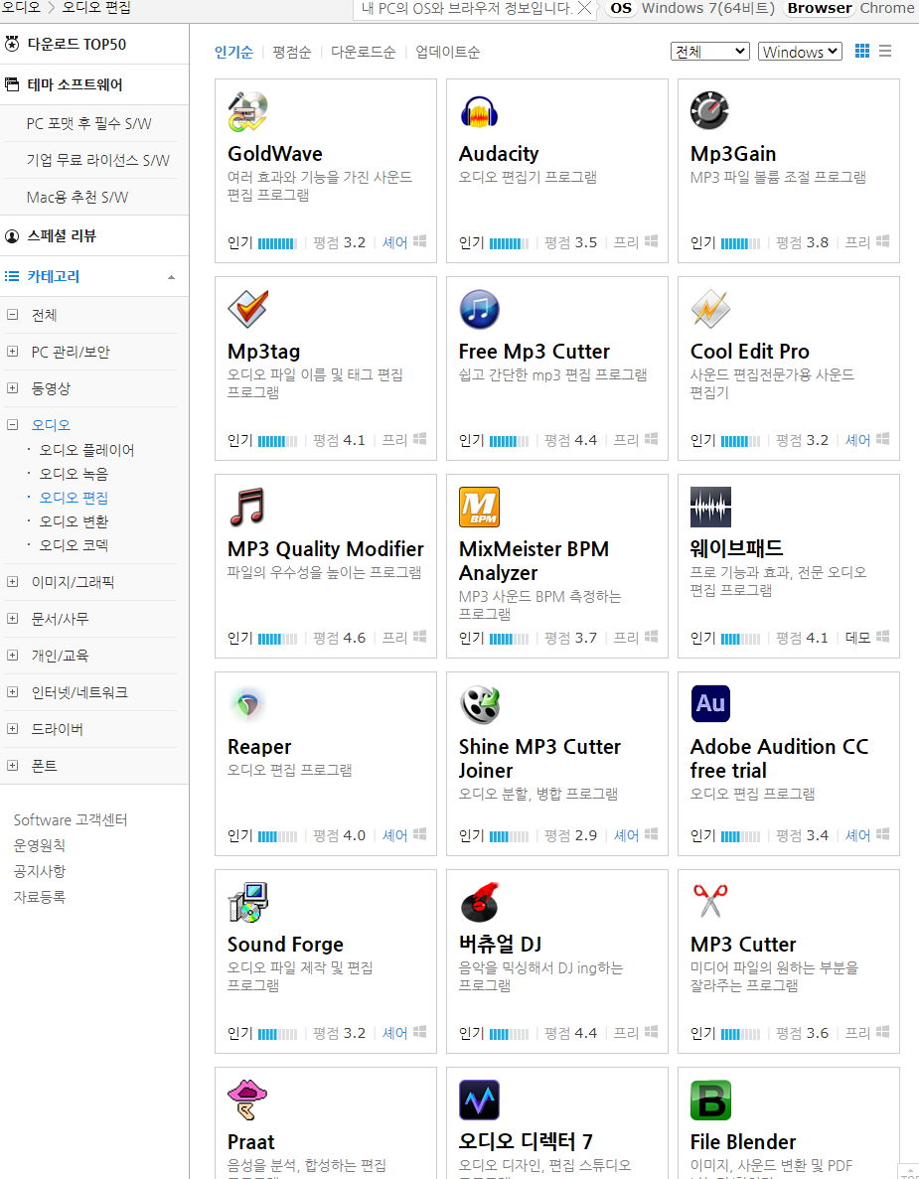Open PC 포맷 후 필수 S/W link
This screenshot has height=1179, width=919.
pos(88,123)
